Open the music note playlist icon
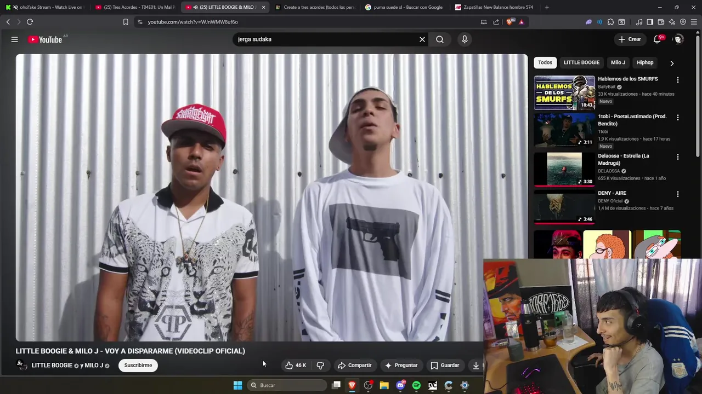The height and width of the screenshot is (394, 702). pyautogui.click(x=639, y=22)
